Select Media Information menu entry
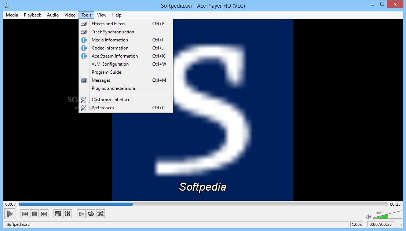 125,40
